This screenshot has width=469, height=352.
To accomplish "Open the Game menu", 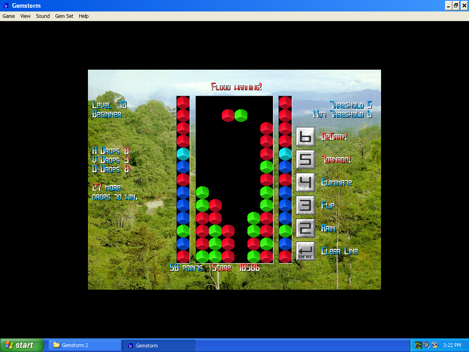I will click(9, 16).
